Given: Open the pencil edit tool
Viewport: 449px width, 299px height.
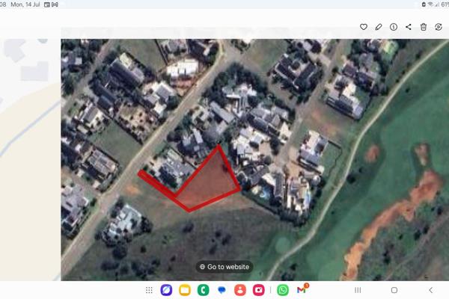Looking at the screenshot, I should coord(378,27).
